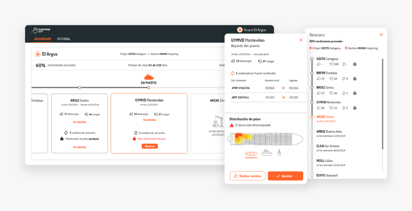Click the Itinerario panel scrollbar
The height and width of the screenshot is (211, 412).
(x=383, y=104)
